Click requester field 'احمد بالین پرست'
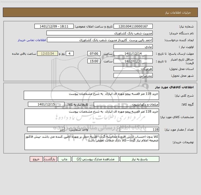The width and height of the screenshot is (201, 195). click(x=100, y=40)
